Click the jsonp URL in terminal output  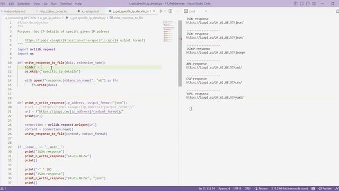point(216,53)
